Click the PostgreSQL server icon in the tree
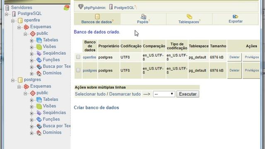265x149 pixels. 14,14
